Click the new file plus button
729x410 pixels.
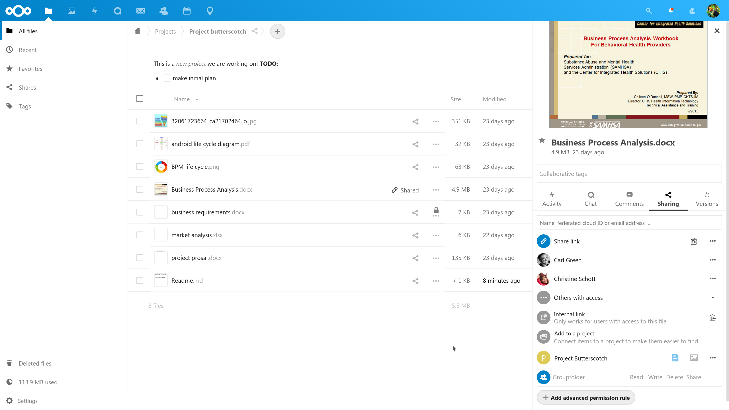point(278,31)
